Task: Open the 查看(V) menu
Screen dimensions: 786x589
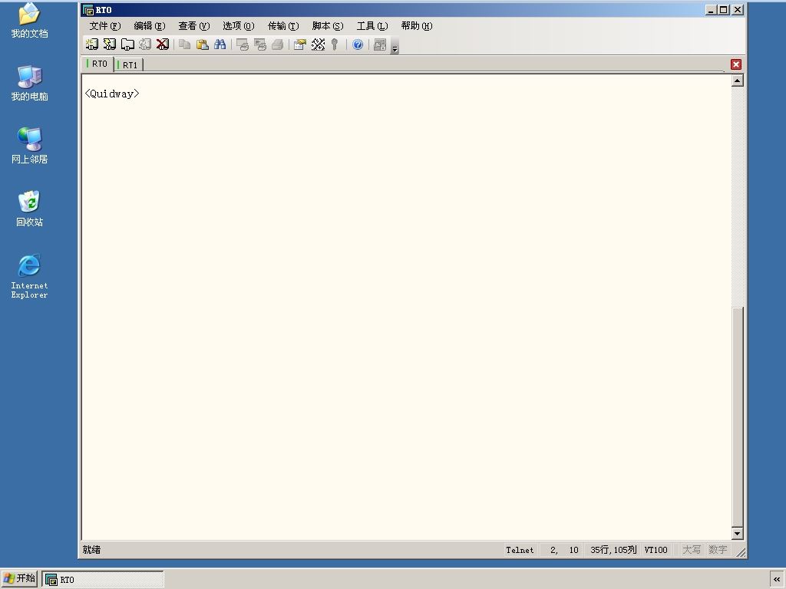Action: [x=194, y=26]
